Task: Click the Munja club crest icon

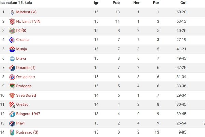Action: (x=12, y=49)
